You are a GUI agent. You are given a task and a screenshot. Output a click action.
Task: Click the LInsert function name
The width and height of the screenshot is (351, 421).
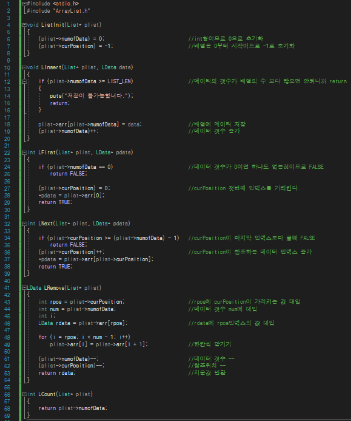(x=52, y=67)
